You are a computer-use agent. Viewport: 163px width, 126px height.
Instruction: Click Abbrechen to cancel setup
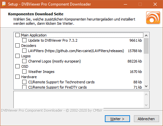[x=146, y=119]
